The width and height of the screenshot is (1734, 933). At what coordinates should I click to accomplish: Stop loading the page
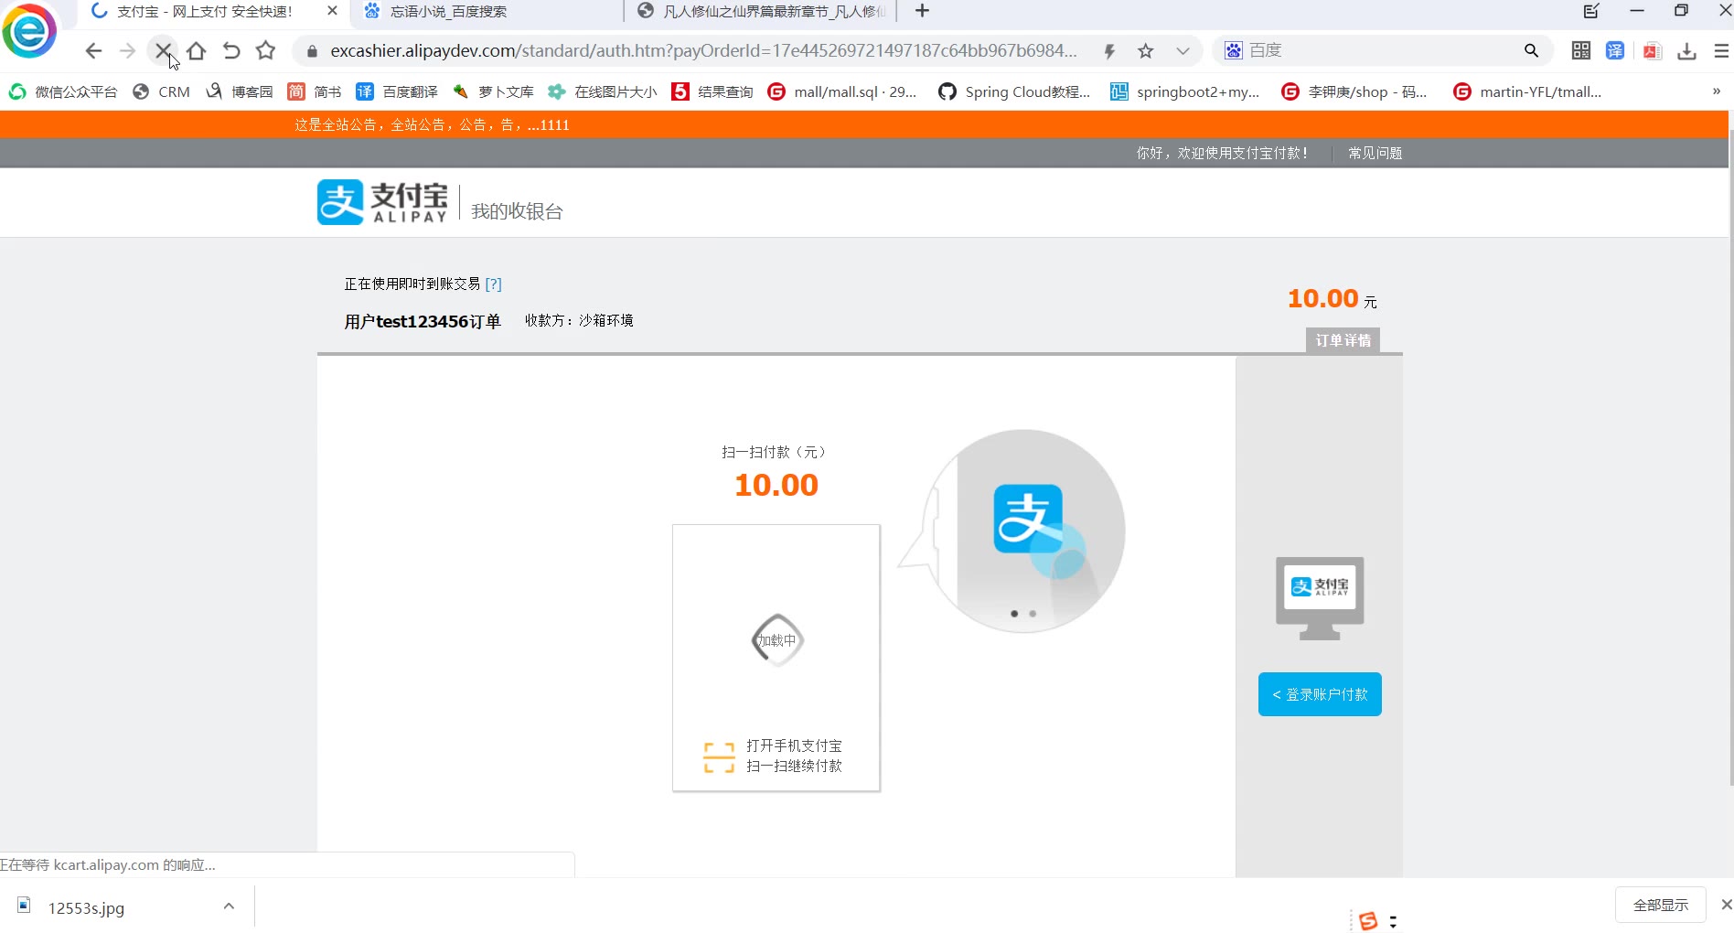pyautogui.click(x=163, y=51)
